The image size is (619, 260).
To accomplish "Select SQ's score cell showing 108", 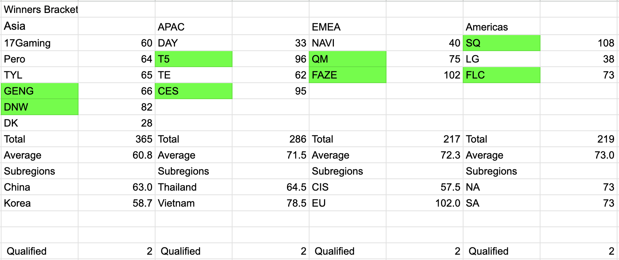I will [x=579, y=43].
